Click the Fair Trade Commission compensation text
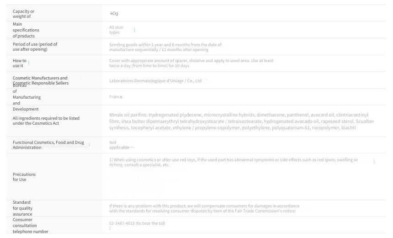393x238 pixels. (204, 208)
